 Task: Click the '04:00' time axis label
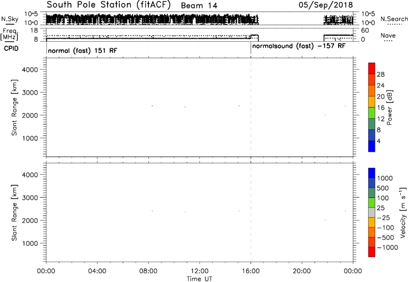click(97, 271)
